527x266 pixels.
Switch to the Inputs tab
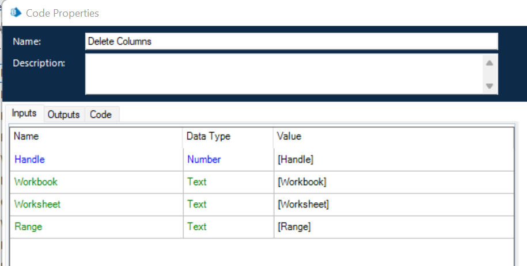coord(24,113)
